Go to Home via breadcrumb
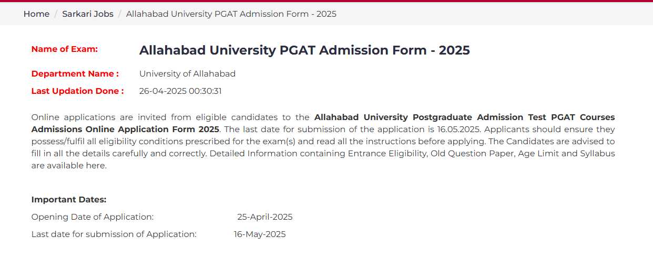The height and width of the screenshot is (258, 653). tap(36, 14)
